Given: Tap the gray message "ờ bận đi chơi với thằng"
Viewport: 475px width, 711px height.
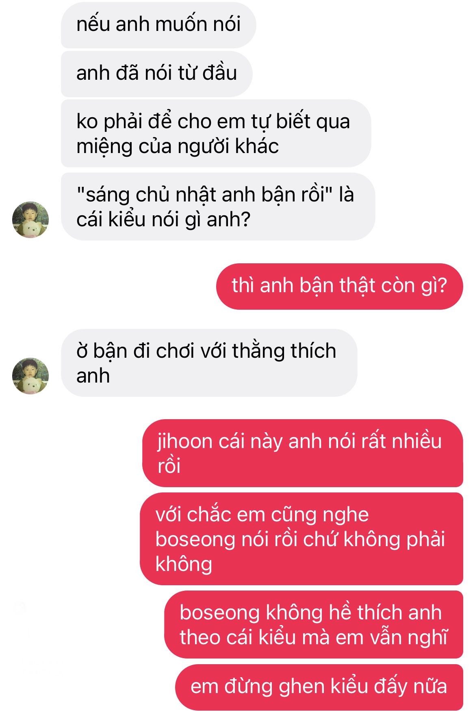Looking at the screenshot, I should click(x=209, y=363).
